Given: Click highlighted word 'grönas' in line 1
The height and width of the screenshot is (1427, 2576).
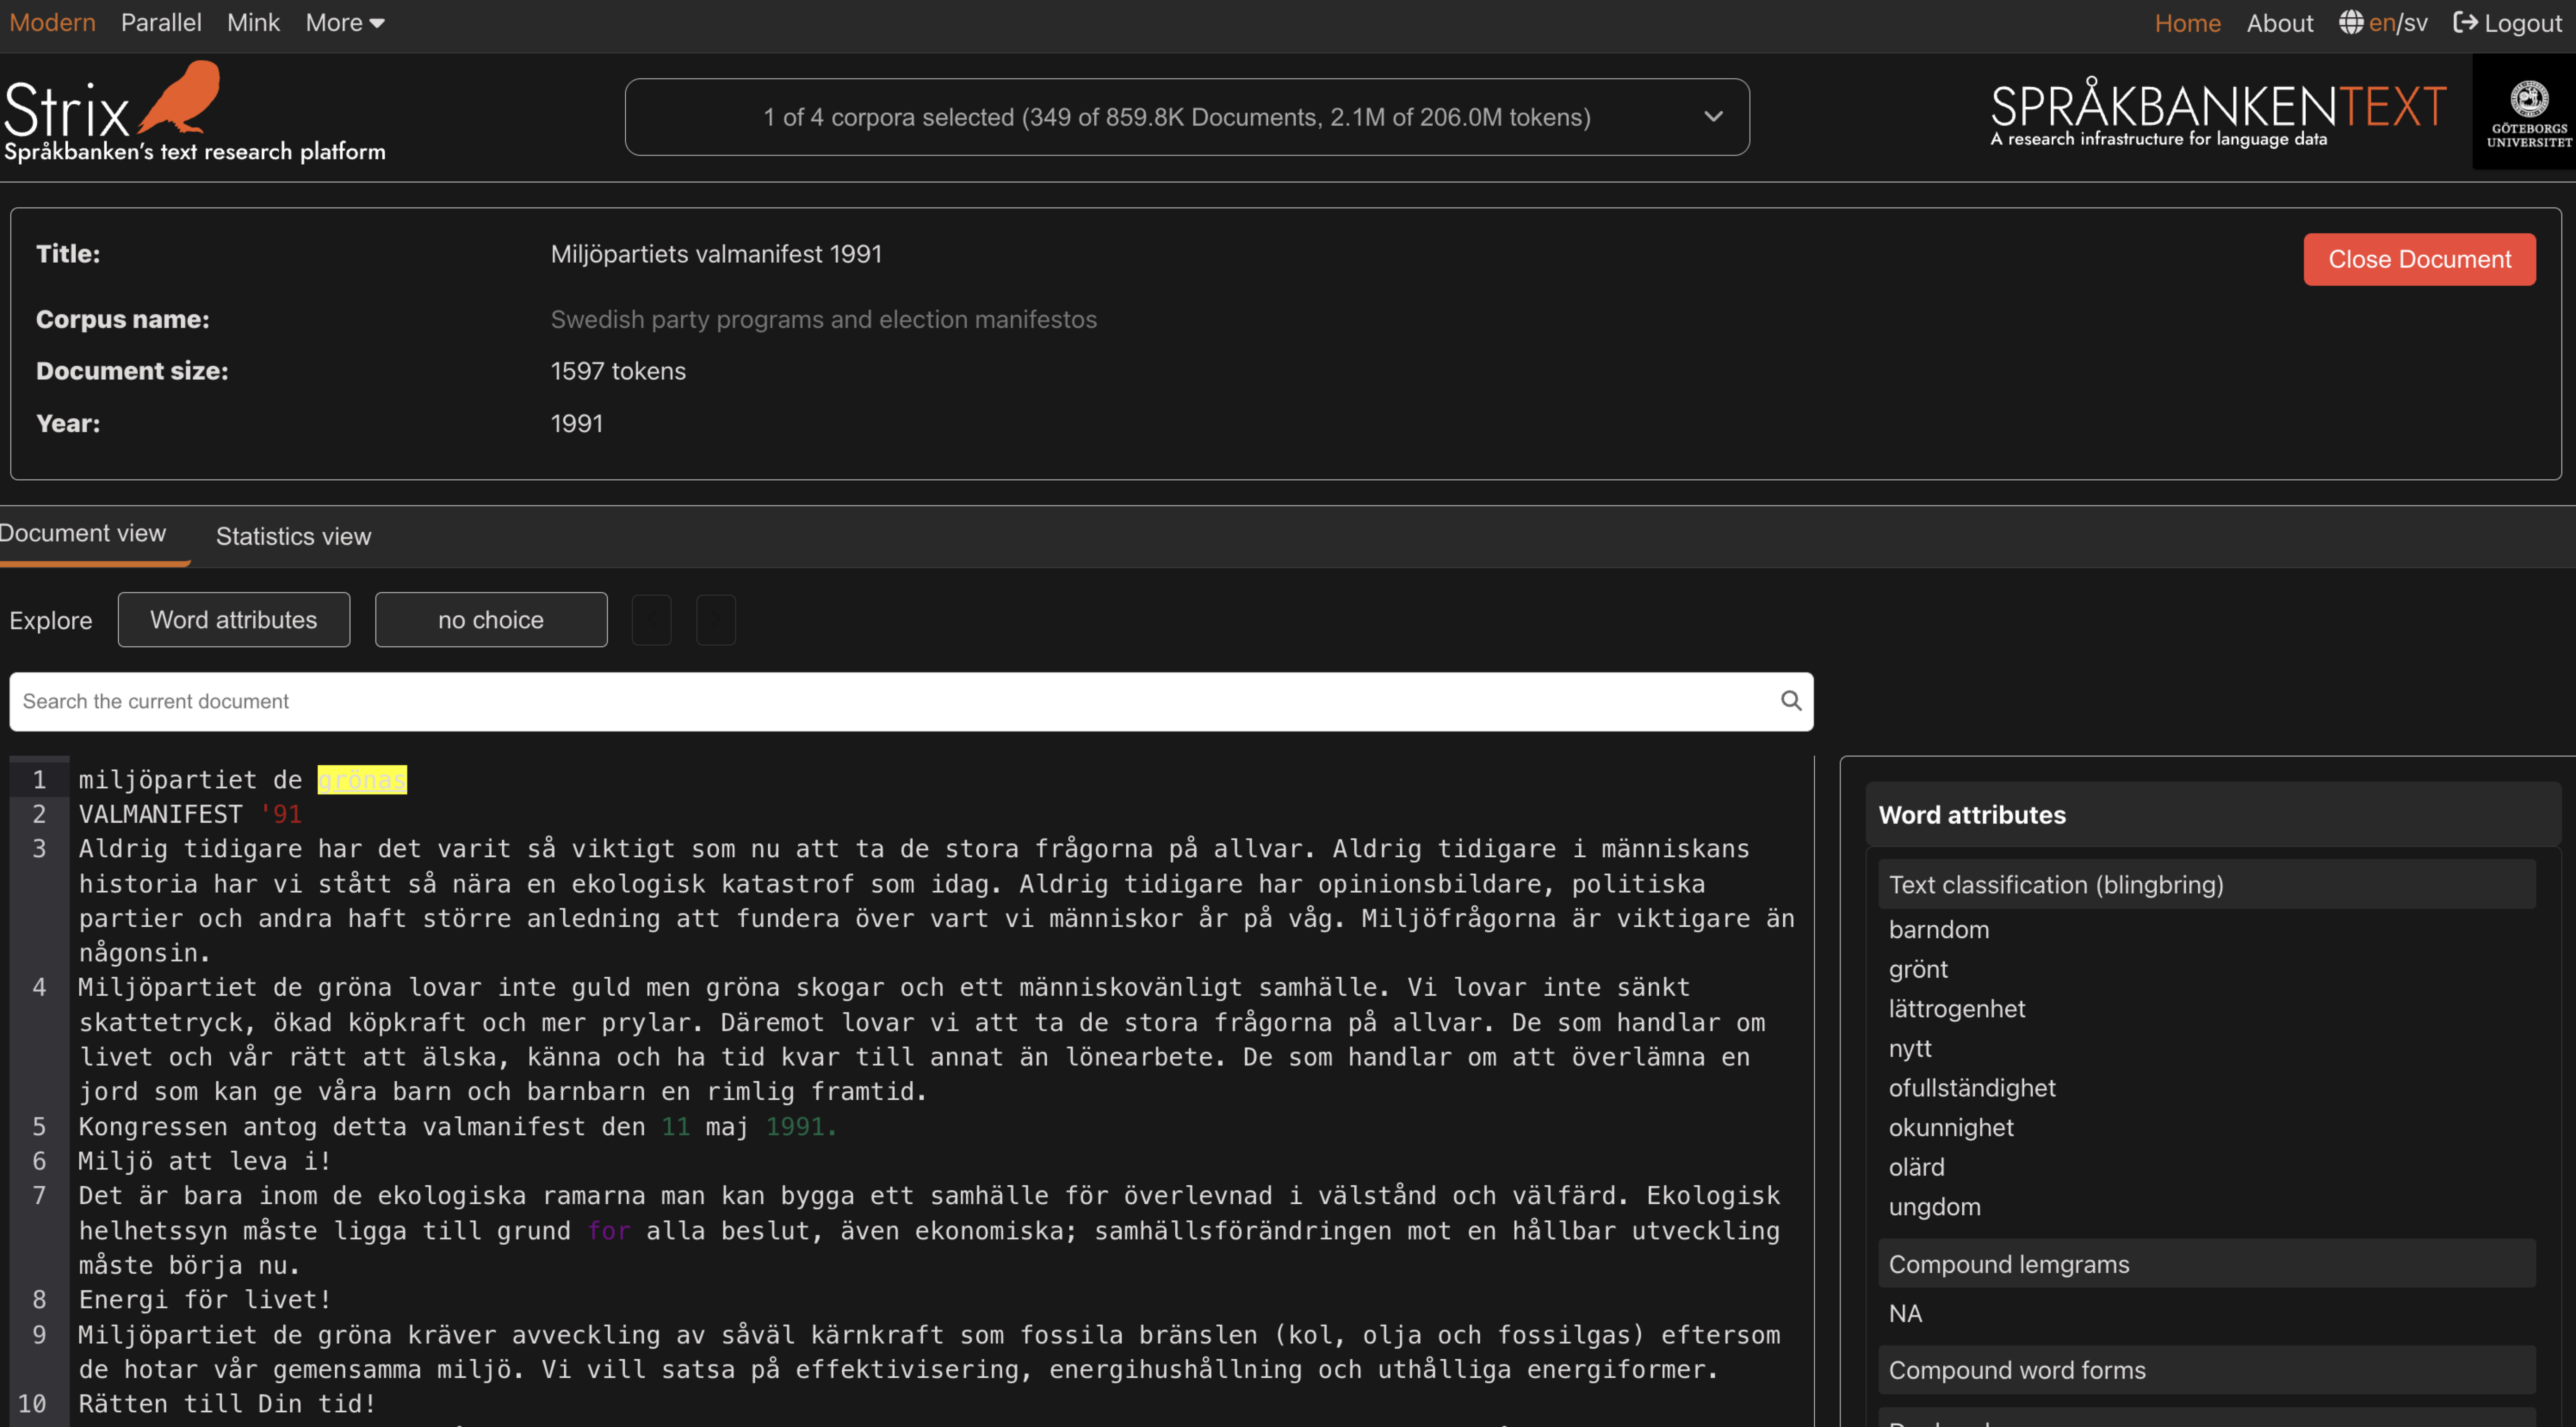Looking at the screenshot, I should click(362, 780).
